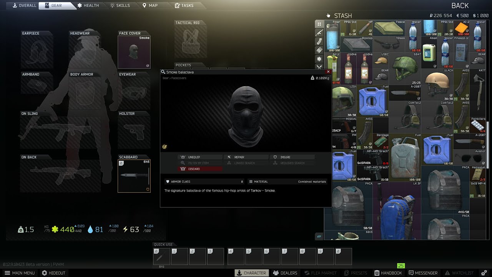Close the Smoke balaclava window
The image size is (492, 277).
(328, 72)
